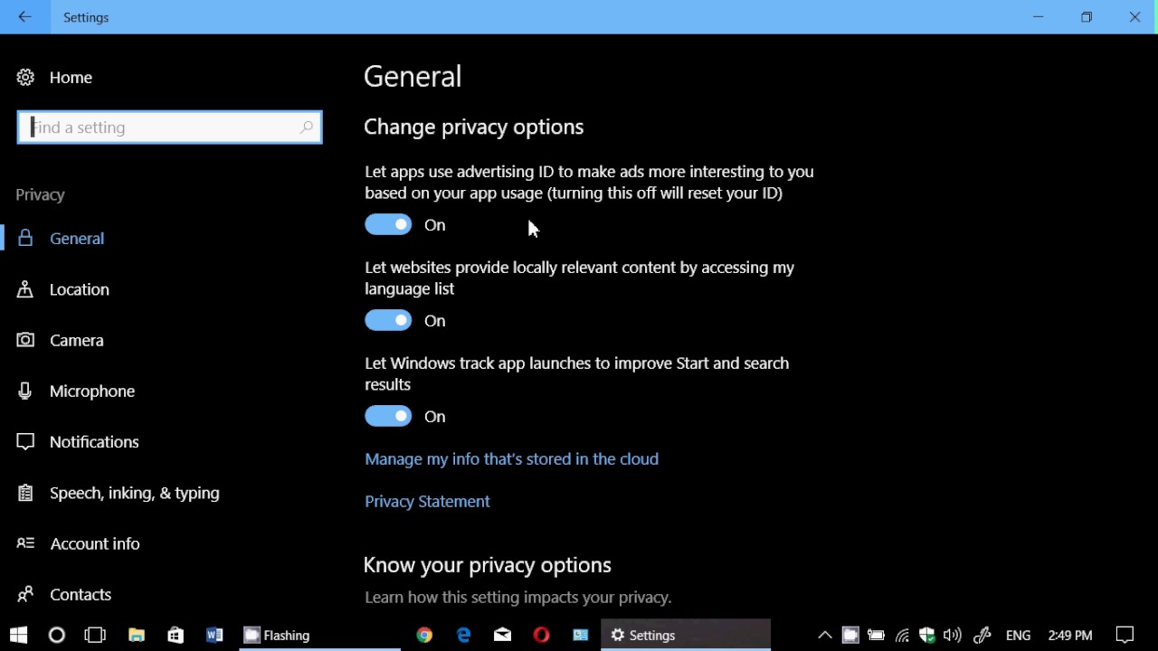This screenshot has width=1158, height=651.
Task: Open Microphone privacy settings
Action: [x=91, y=392]
